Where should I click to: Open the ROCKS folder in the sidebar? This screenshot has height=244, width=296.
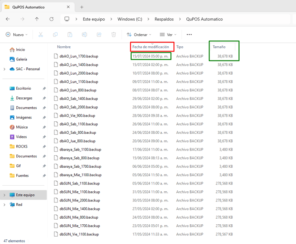point(18,147)
